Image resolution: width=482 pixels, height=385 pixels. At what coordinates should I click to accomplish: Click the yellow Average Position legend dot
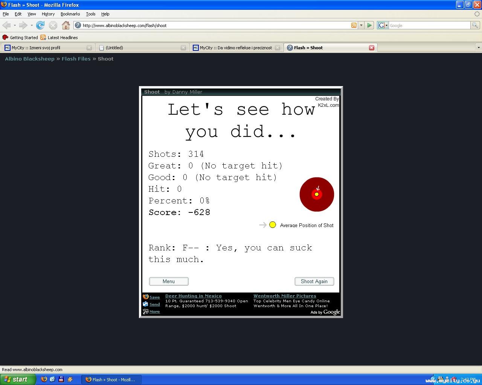[273, 225]
